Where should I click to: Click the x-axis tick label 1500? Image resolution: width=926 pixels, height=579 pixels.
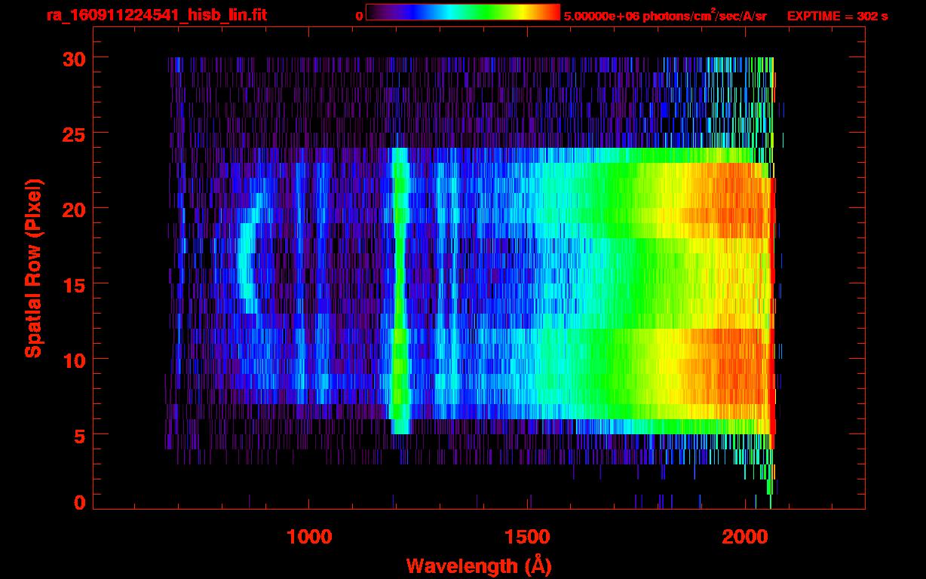[528, 537]
